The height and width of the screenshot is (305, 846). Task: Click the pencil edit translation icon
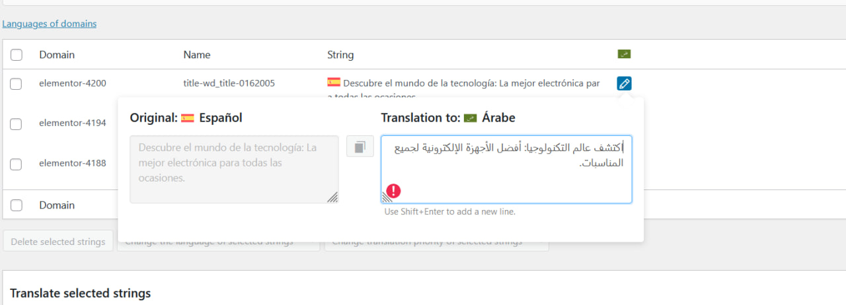624,83
